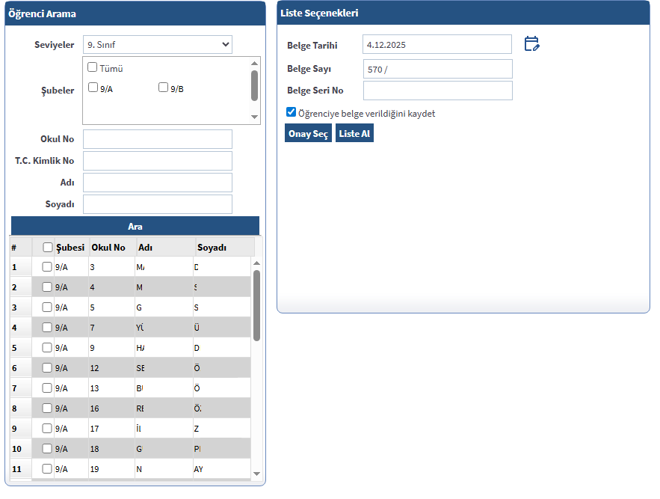660x499 pixels.
Task: Select the 9/A branch checkbox
Action: 93,88
